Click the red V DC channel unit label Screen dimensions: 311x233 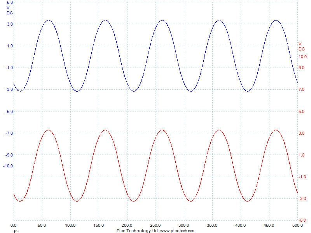click(302, 47)
